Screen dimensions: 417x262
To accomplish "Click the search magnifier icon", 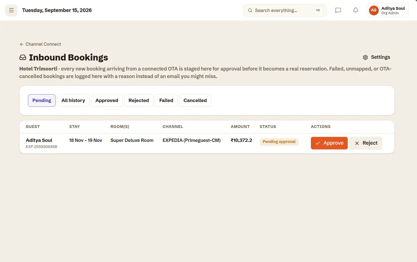I will (250, 10).
